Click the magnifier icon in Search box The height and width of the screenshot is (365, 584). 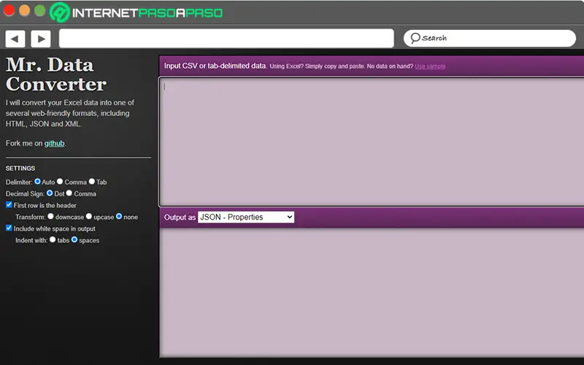pyautogui.click(x=415, y=38)
